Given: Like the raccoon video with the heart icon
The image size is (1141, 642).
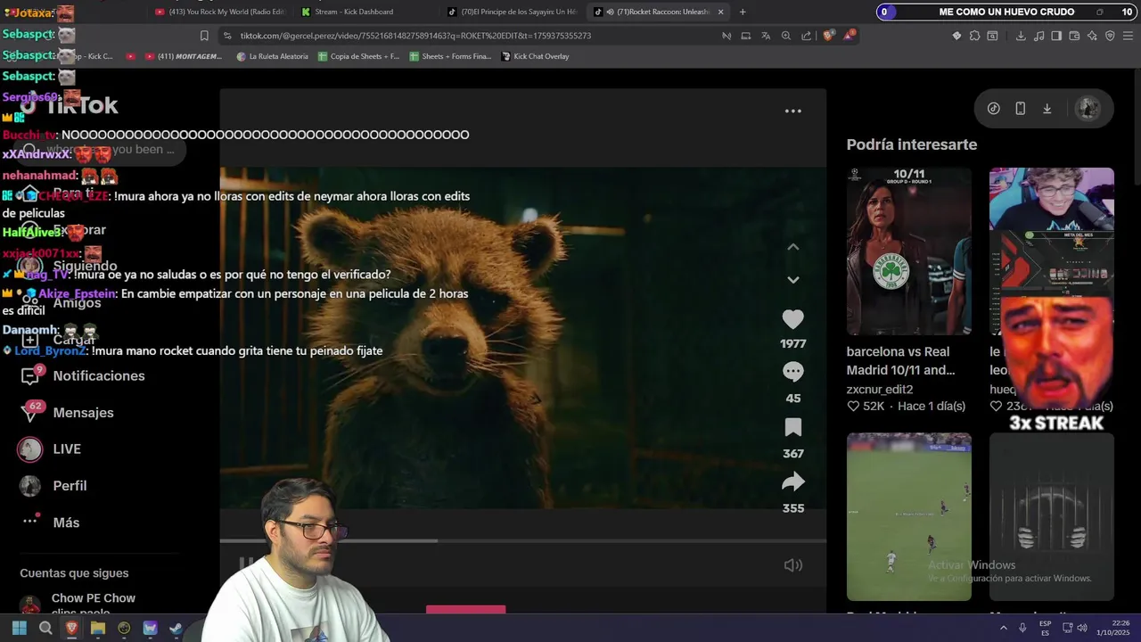Looking at the screenshot, I should (x=792, y=319).
